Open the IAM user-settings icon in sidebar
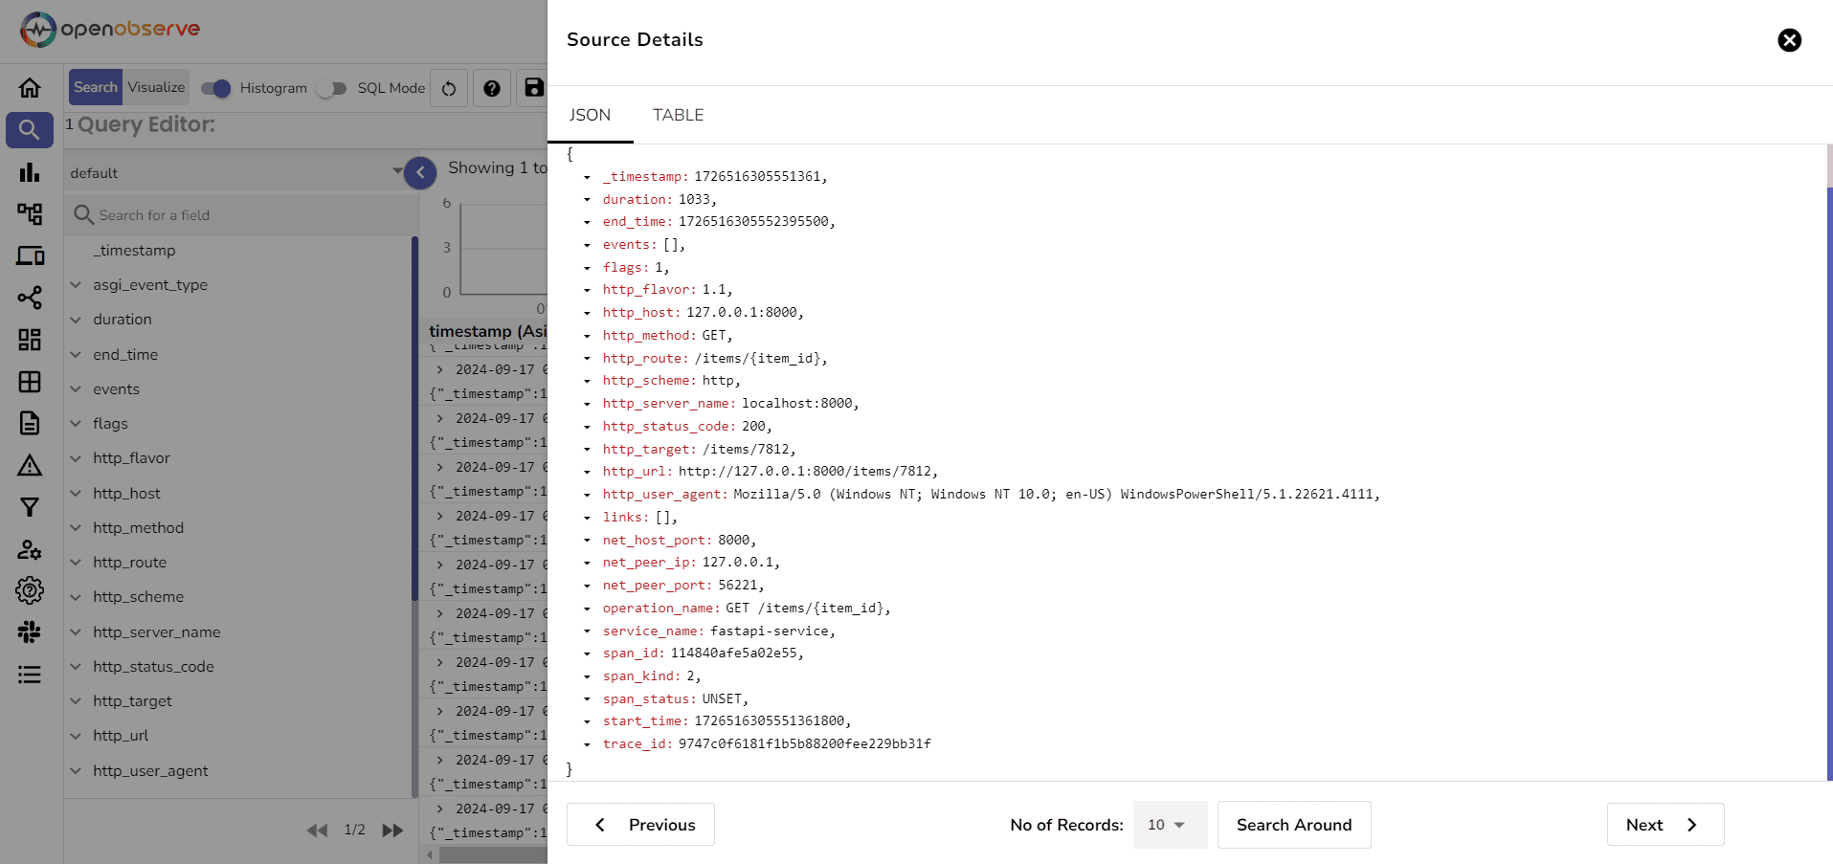Screen dimensions: 1833x864 click(x=30, y=549)
